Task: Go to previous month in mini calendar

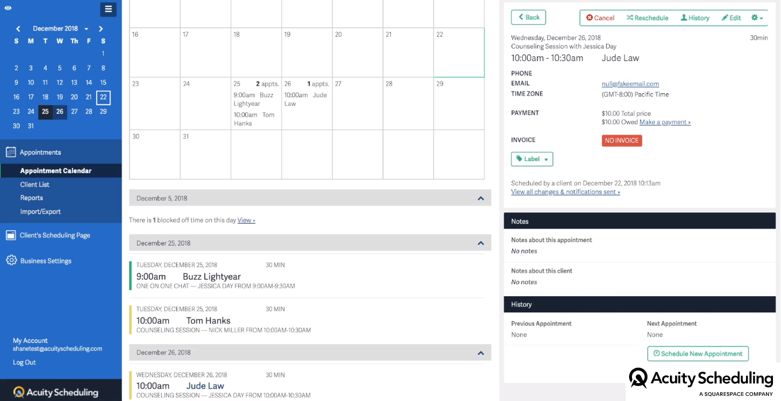Action: [18, 29]
